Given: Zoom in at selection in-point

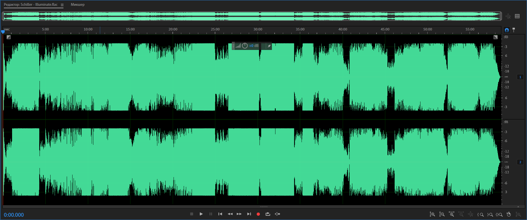Looking at the screenshot, I should click(x=481, y=215).
